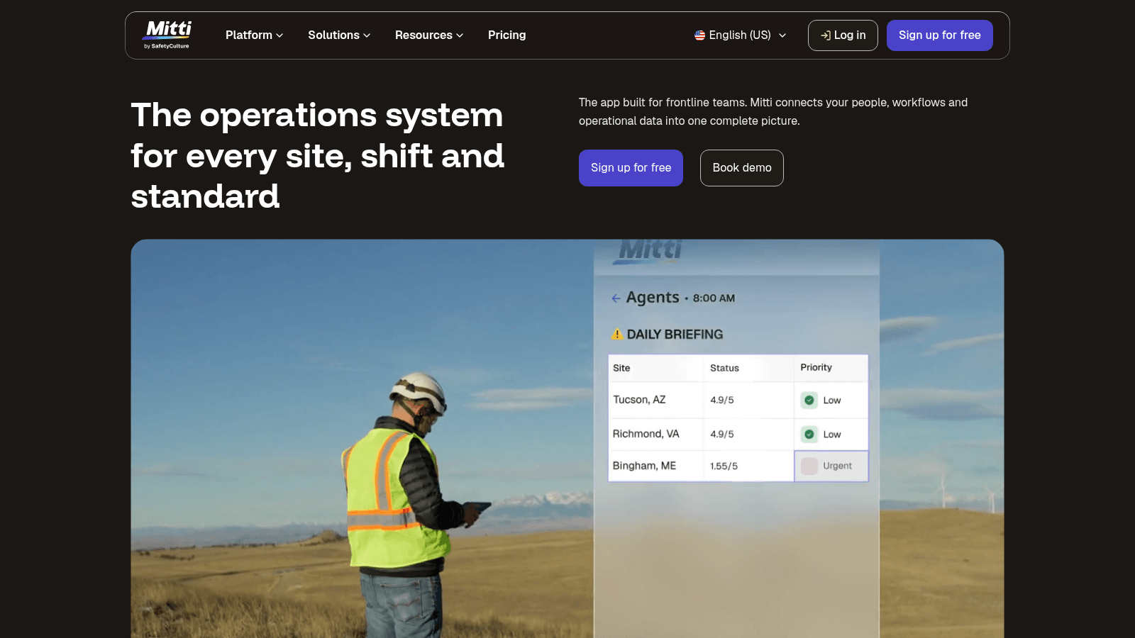The width and height of the screenshot is (1135, 638).
Task: Open the English (US) language selector
Action: pyautogui.click(x=740, y=35)
